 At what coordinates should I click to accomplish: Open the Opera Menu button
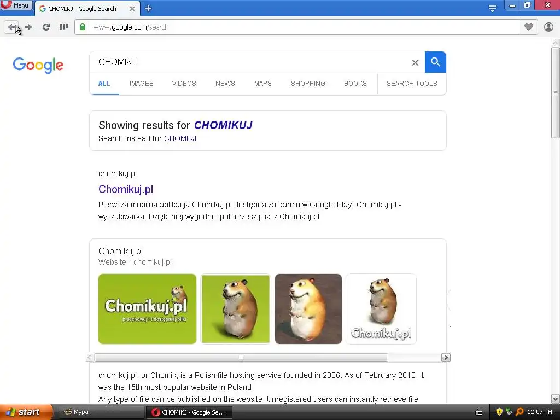[16, 5]
